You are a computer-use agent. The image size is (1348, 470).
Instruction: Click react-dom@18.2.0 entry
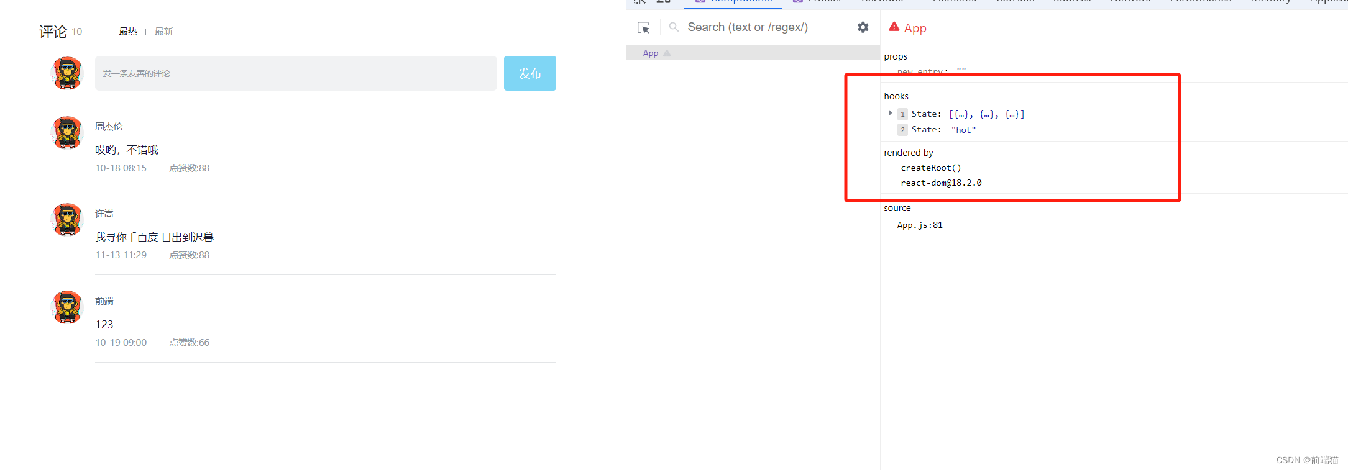941,183
